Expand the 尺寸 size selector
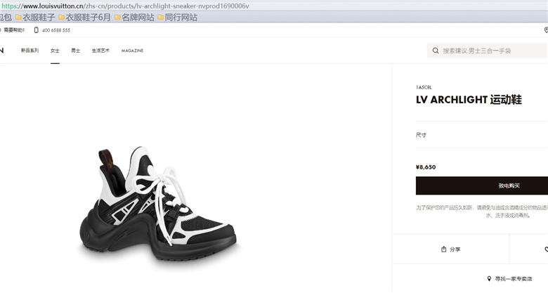 (x=482, y=135)
